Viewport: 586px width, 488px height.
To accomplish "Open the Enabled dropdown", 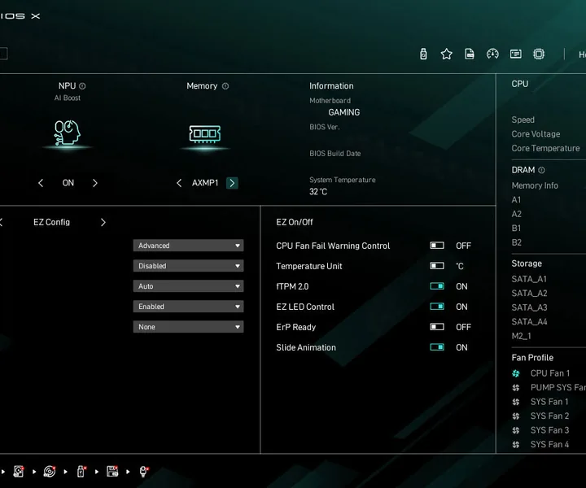I will coord(188,307).
